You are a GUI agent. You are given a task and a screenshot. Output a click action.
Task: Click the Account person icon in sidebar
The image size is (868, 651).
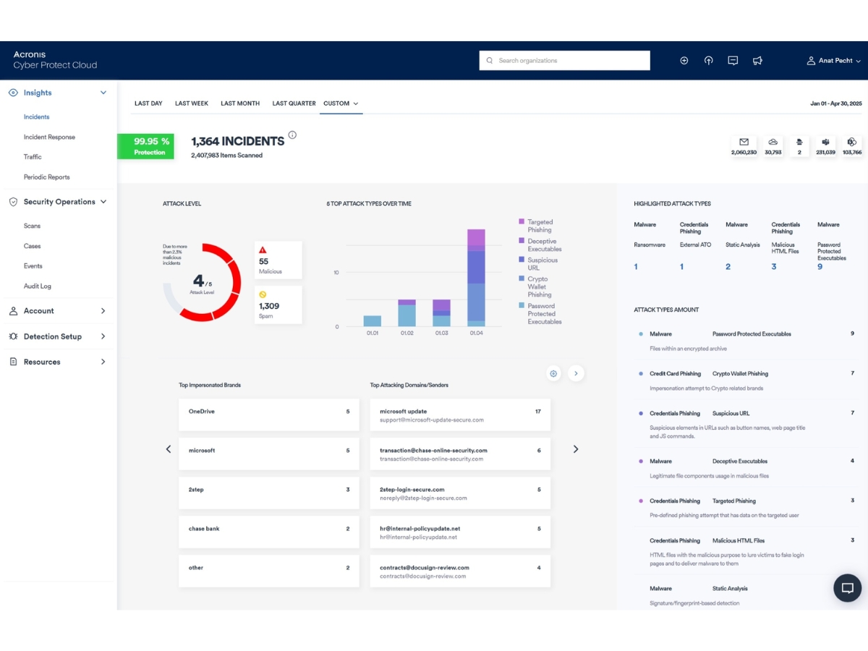point(13,311)
